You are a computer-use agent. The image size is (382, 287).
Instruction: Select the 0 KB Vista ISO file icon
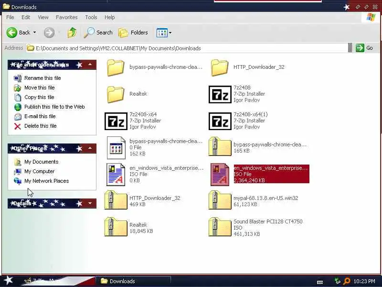pyautogui.click(x=116, y=175)
